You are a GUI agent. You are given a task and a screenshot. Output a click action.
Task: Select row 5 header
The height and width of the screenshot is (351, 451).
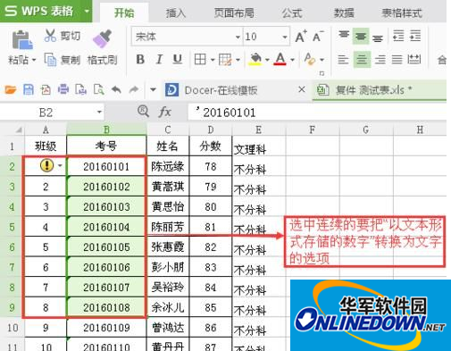pos(12,227)
